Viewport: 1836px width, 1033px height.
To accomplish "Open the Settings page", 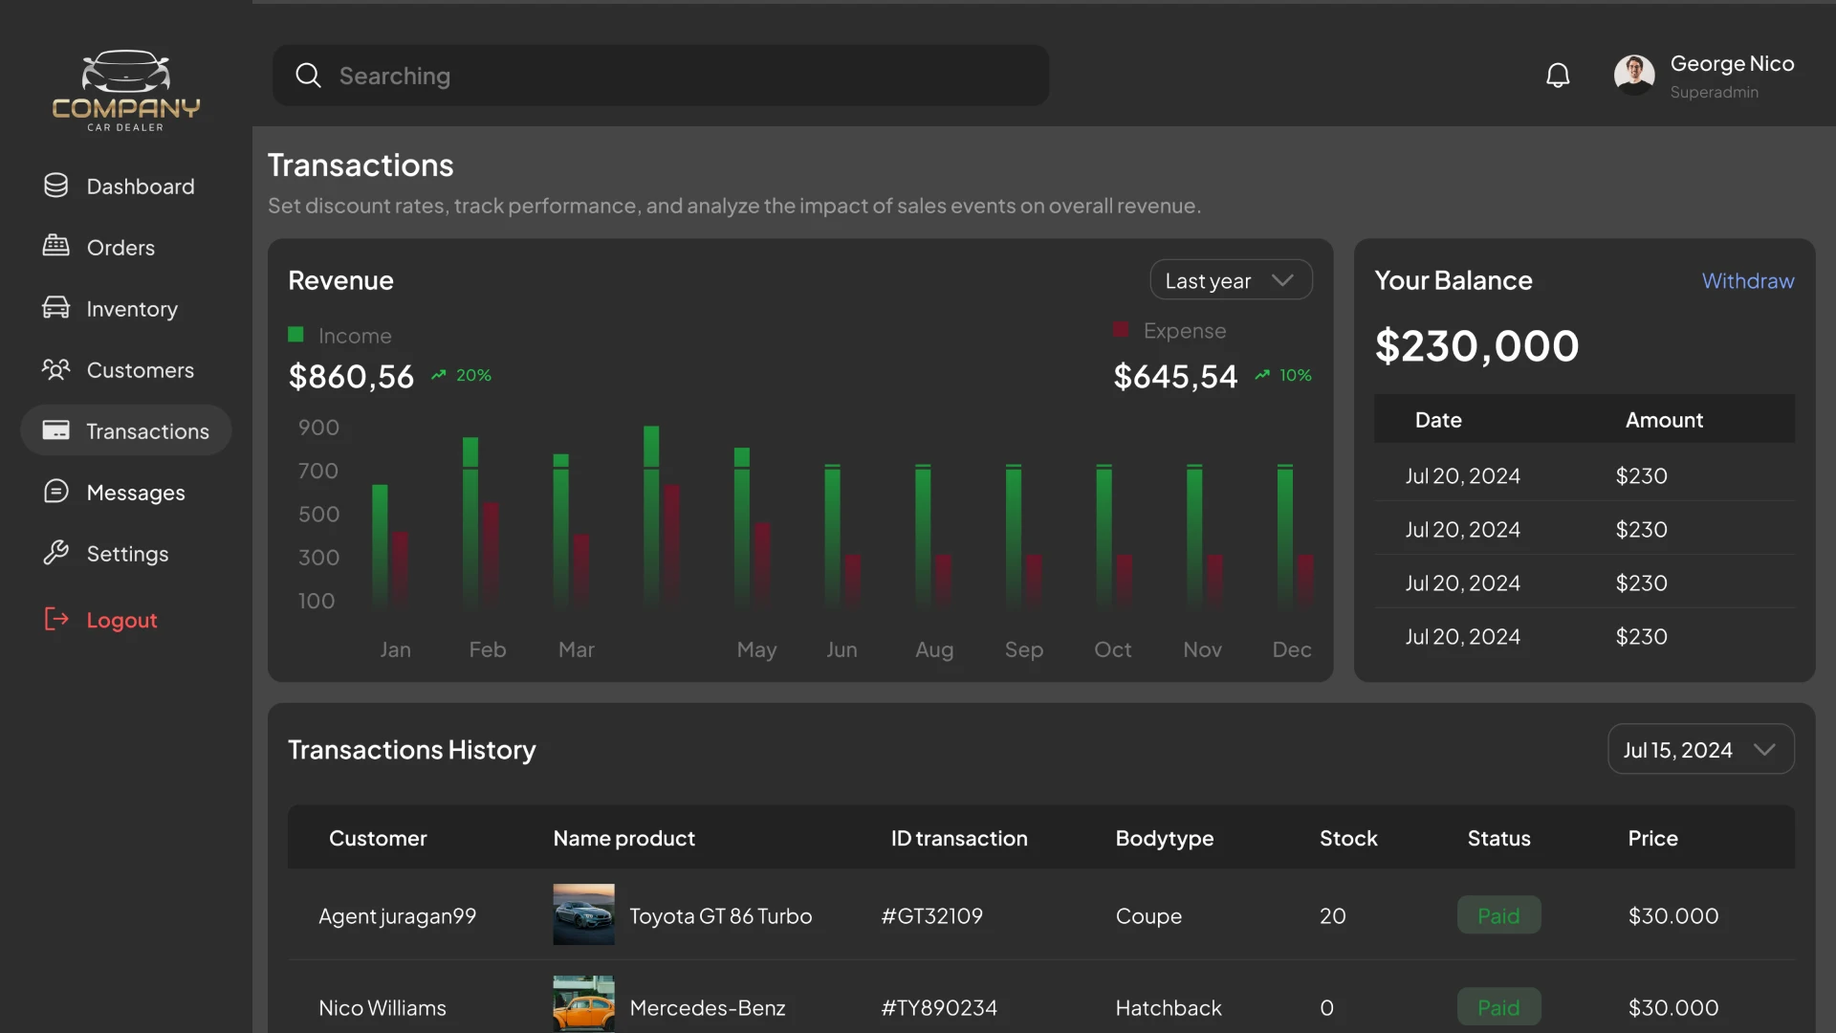I will (x=128, y=553).
